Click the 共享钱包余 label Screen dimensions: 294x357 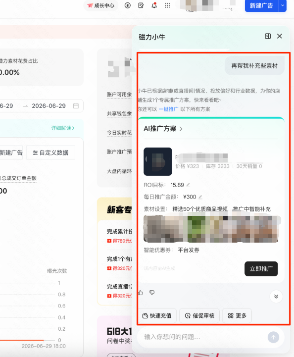tap(119, 113)
